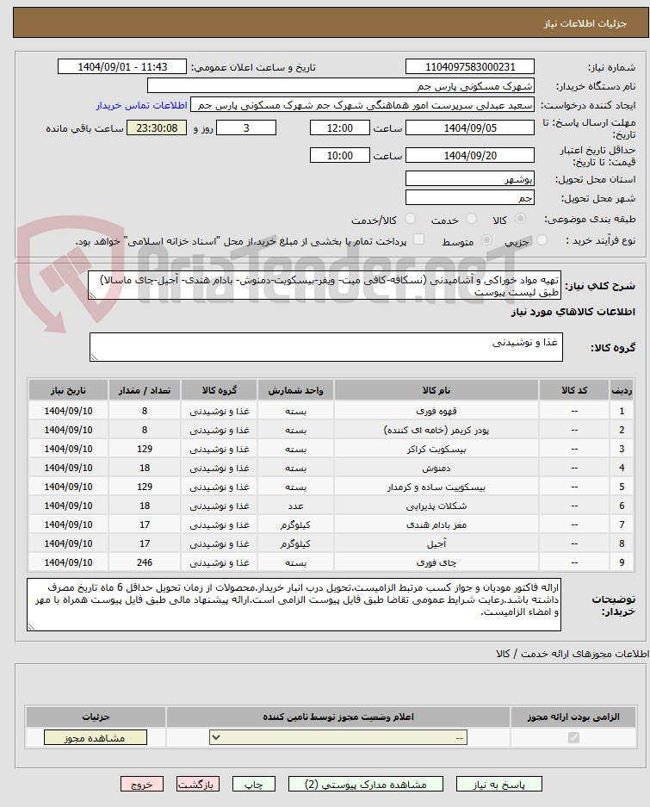This screenshot has height=807, width=650.
Task: Click unit کیلوگرم in the آجیل row
Action: point(296,544)
